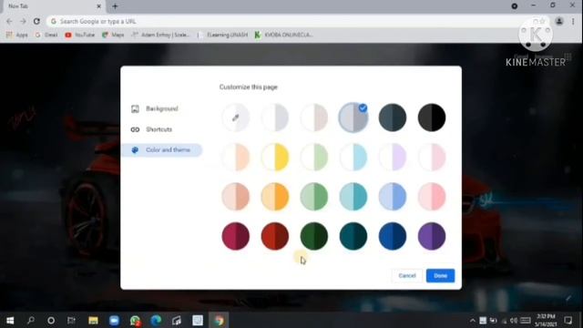Select the pale green theme swatch

[314, 157]
